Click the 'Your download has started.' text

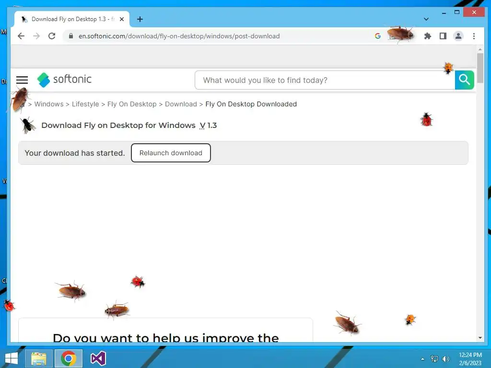tap(74, 153)
